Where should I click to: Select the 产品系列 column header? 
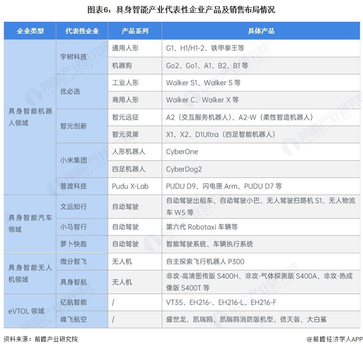pyautogui.click(x=135, y=31)
